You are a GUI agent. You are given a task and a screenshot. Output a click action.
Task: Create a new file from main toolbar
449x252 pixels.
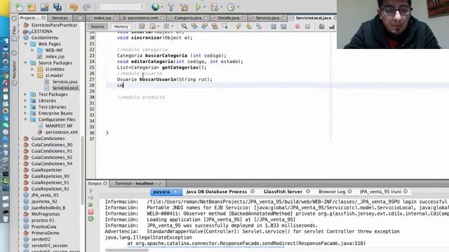click(20, 7)
